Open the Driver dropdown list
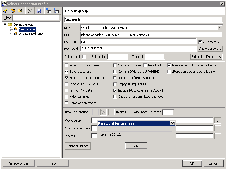This screenshot has height=169, width=226. click(x=219, y=28)
